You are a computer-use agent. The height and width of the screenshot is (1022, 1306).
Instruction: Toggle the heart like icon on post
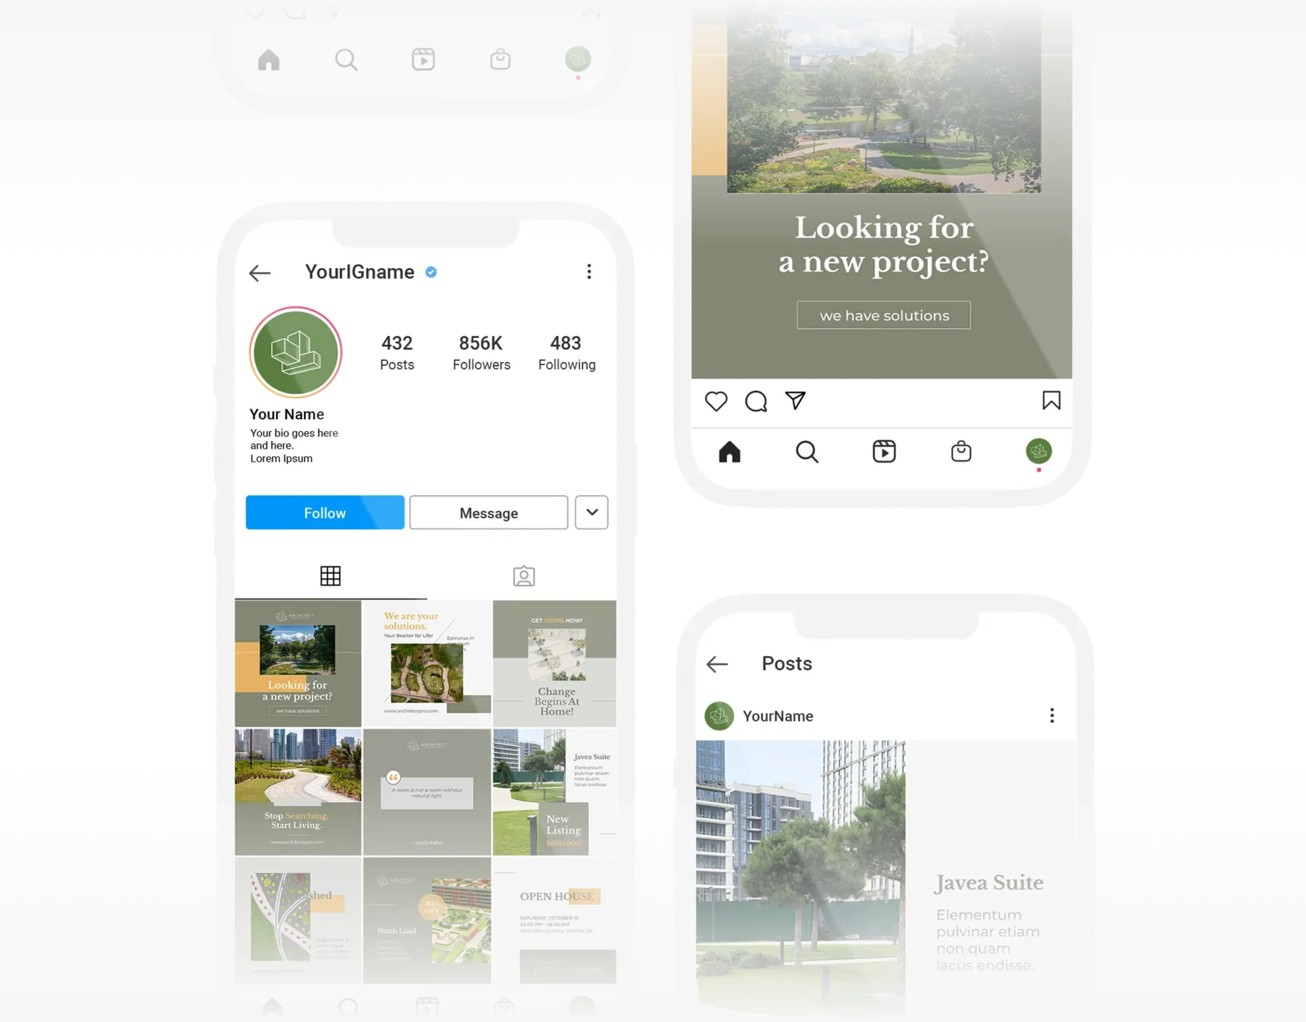tap(716, 401)
